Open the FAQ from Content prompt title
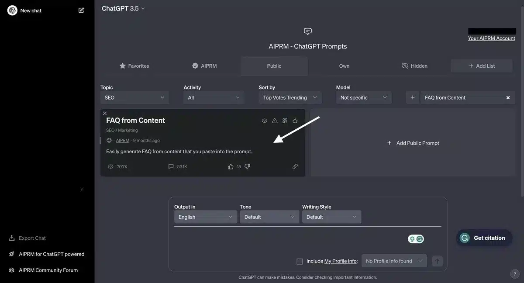 point(135,121)
